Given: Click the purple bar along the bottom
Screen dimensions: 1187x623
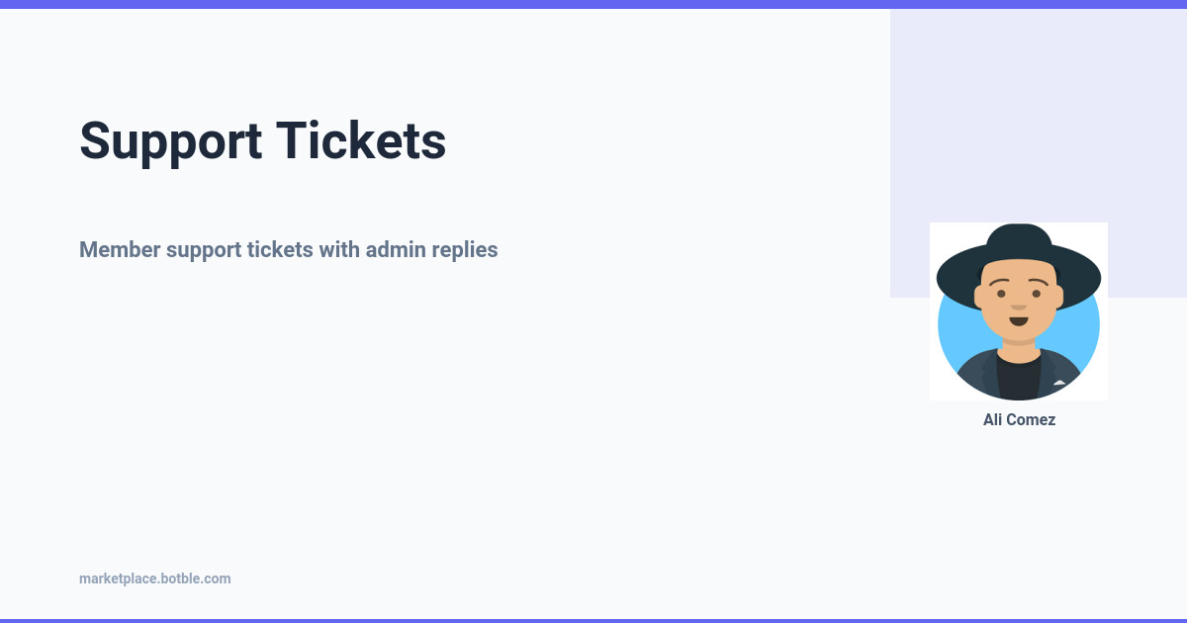Looking at the screenshot, I should 593,620.
